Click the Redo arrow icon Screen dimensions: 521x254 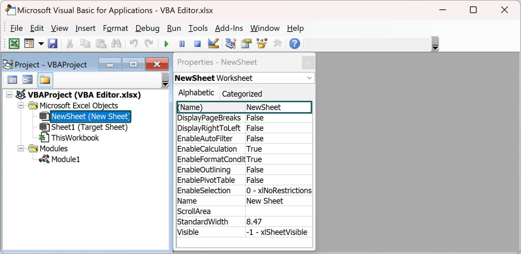149,43
